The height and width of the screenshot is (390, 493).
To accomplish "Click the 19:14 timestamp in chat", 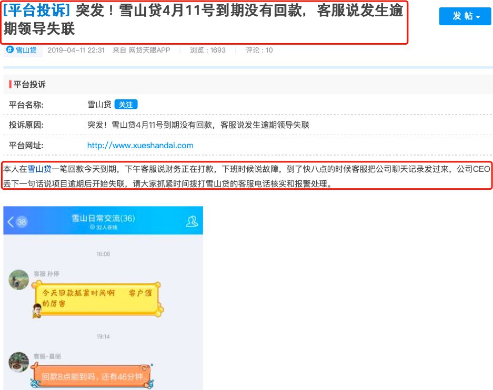I will [x=103, y=336].
